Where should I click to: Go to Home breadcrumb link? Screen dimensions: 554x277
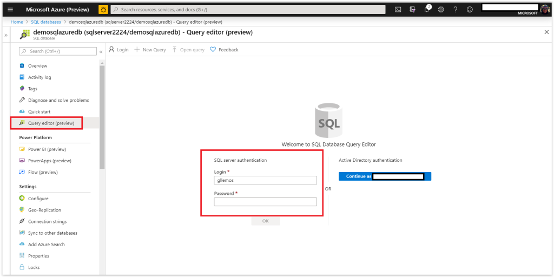pos(17,22)
